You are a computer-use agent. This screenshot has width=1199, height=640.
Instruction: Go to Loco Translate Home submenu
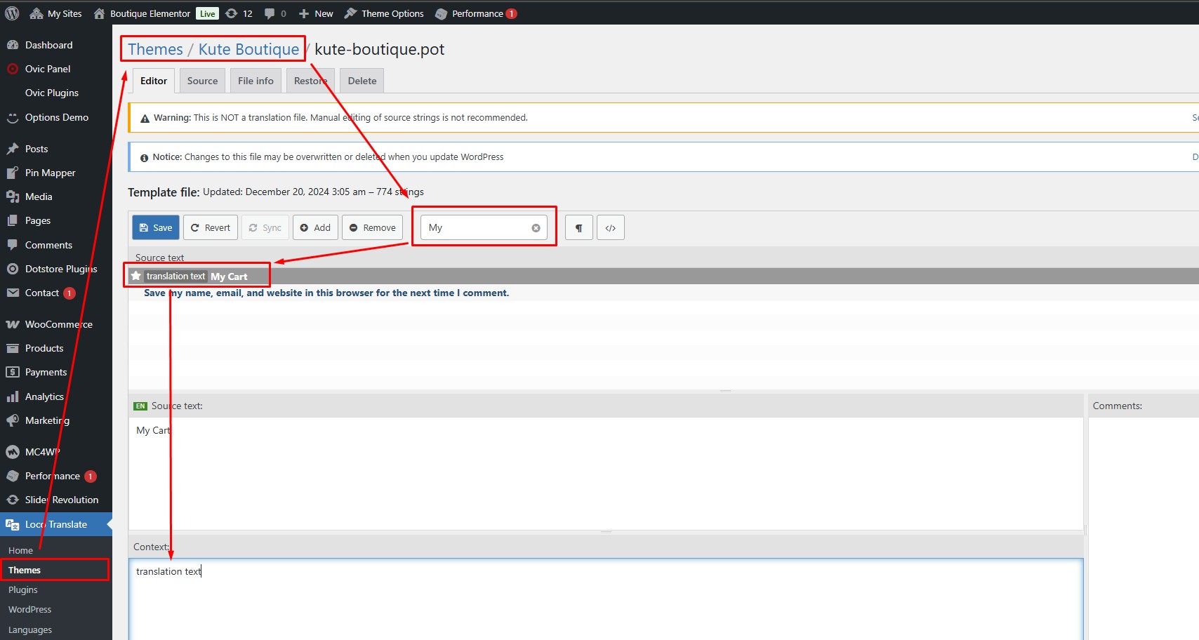click(x=20, y=550)
